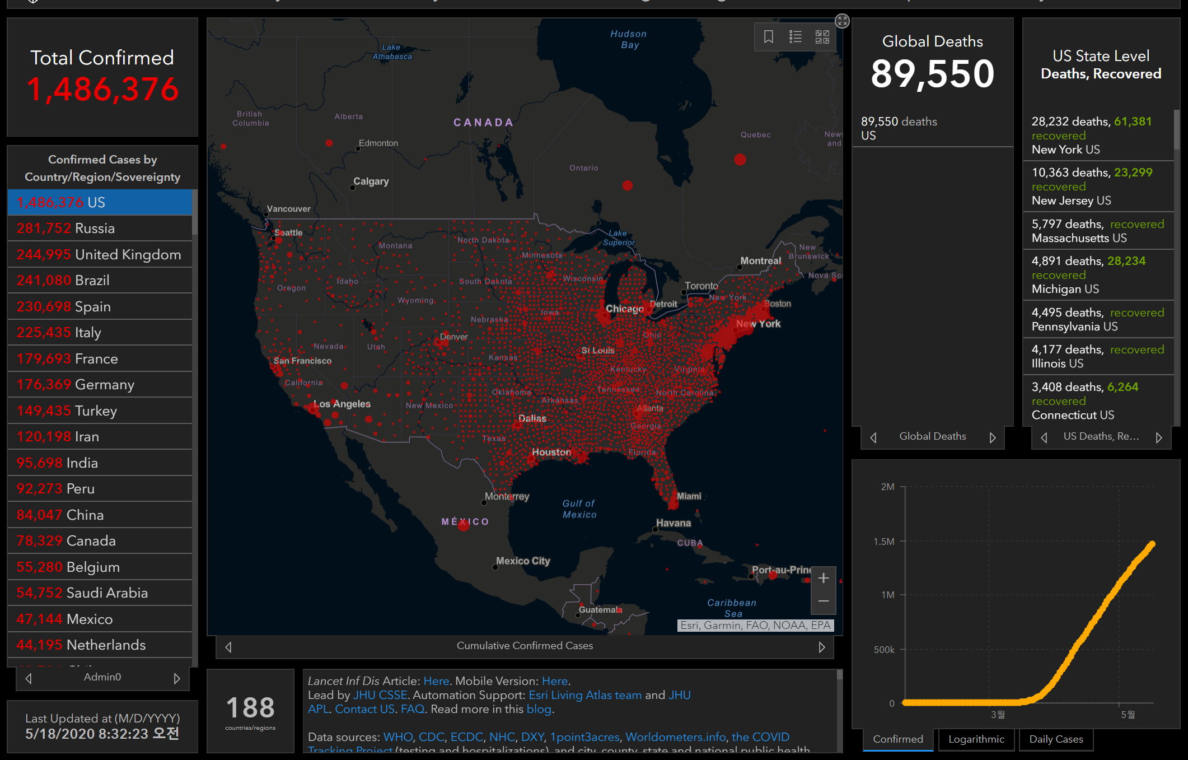Select the Confirmed chart tab

[897, 739]
